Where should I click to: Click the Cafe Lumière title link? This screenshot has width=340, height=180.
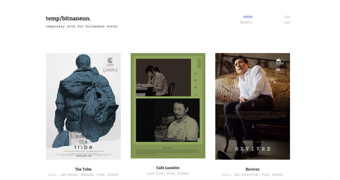(x=168, y=168)
